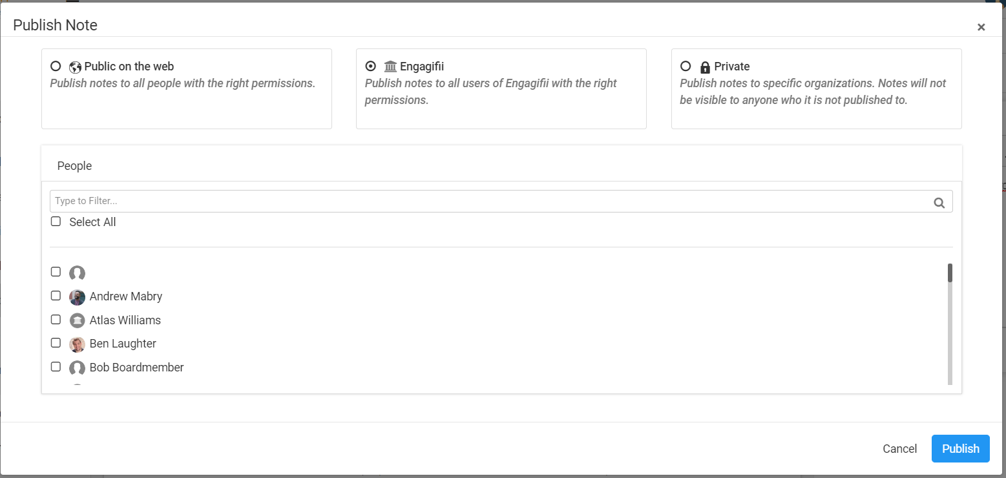Click Andrew Mabry's profile photo
This screenshot has width=1006, height=478.
click(78, 297)
